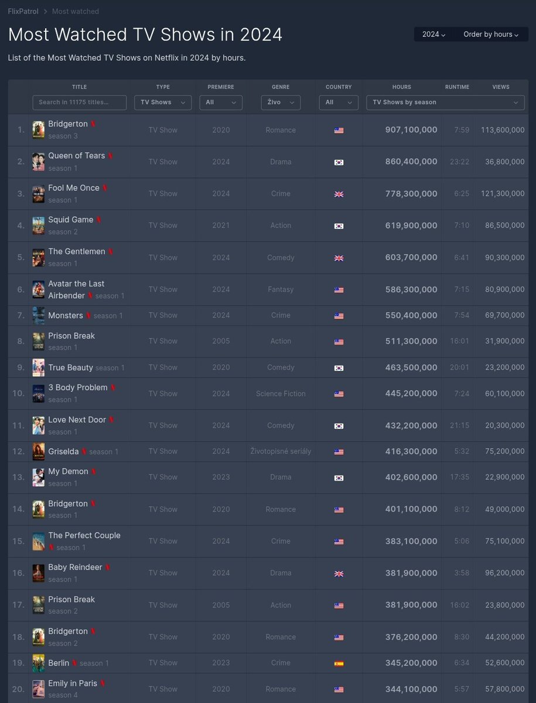Viewport: 536px width, 703px height.
Task: Click the Netflix N icon beside Squid Game
Action: coord(99,220)
